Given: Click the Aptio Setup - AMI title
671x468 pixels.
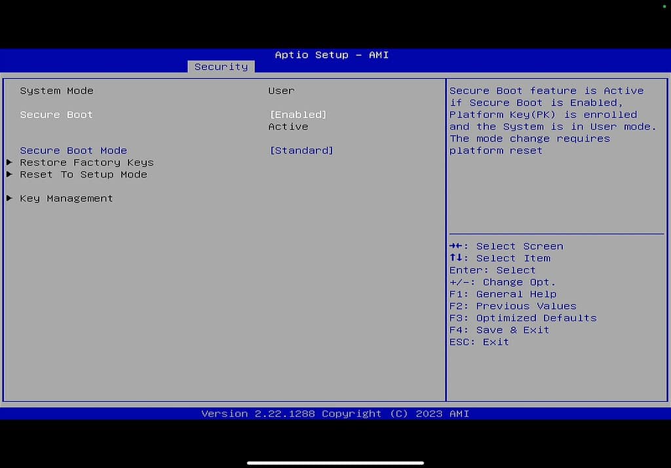Looking at the screenshot, I should (x=332, y=55).
